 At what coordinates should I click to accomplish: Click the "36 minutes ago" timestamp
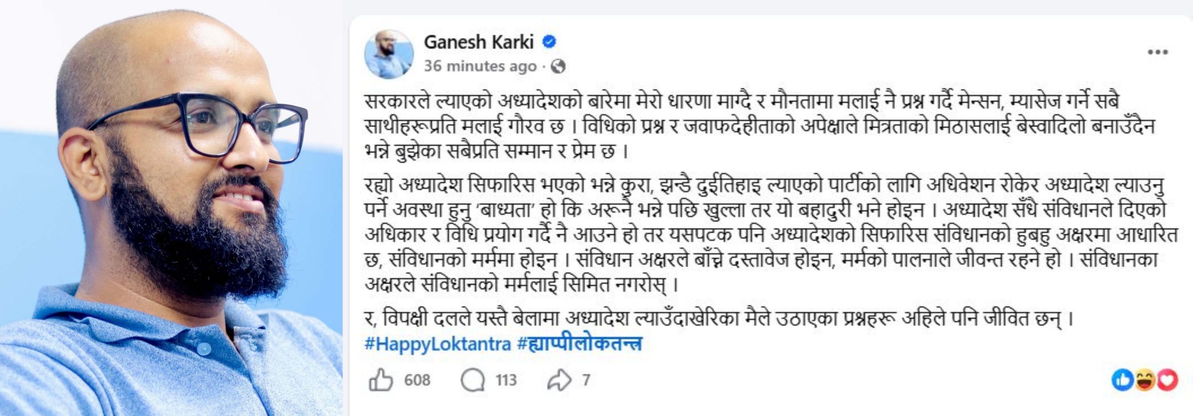(x=480, y=67)
